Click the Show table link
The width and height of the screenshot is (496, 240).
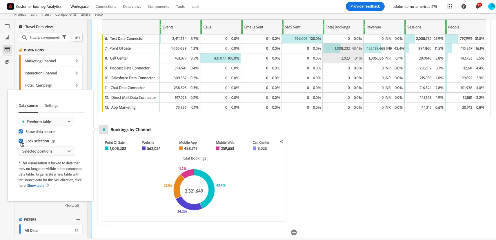pos(36,186)
